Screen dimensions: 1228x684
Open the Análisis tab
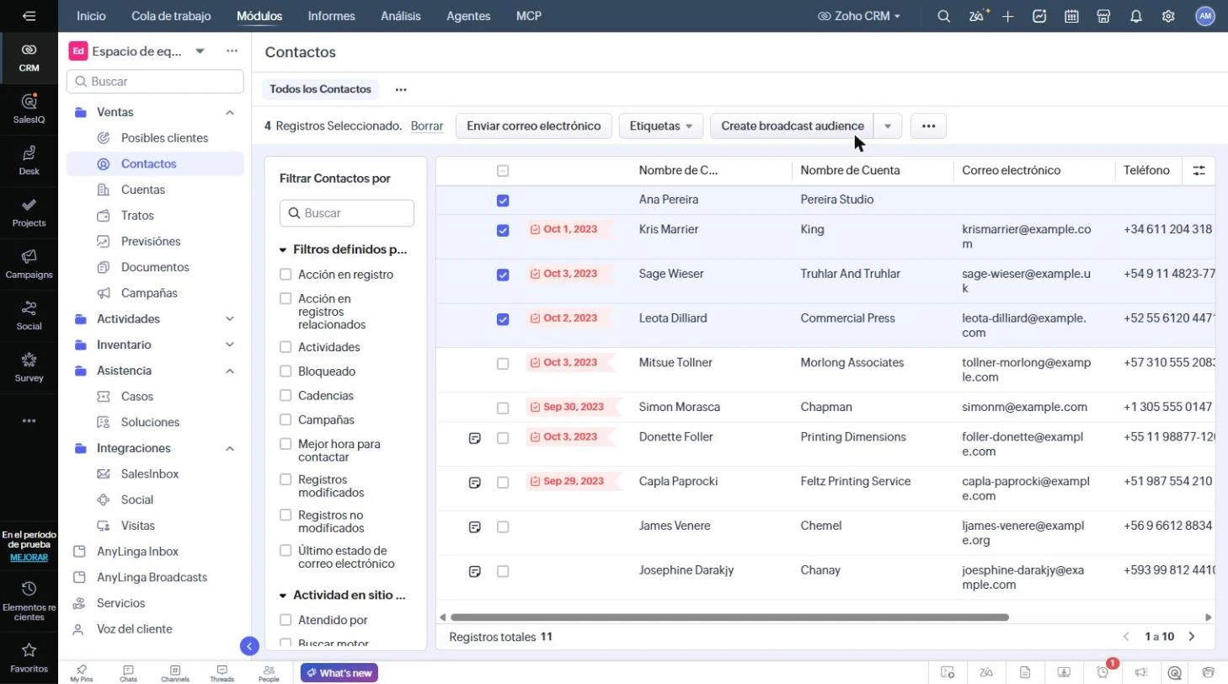(400, 16)
